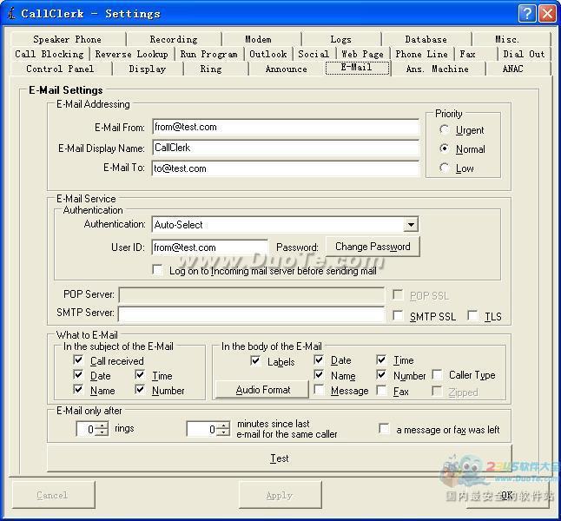
Task: Enable Caller Type in e-mail body
Action: (x=437, y=375)
